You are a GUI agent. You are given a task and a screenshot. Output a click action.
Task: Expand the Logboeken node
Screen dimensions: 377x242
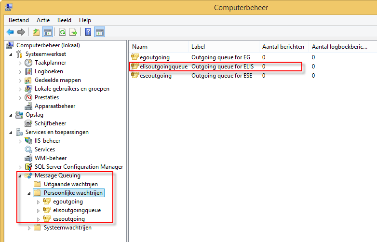click(20, 72)
